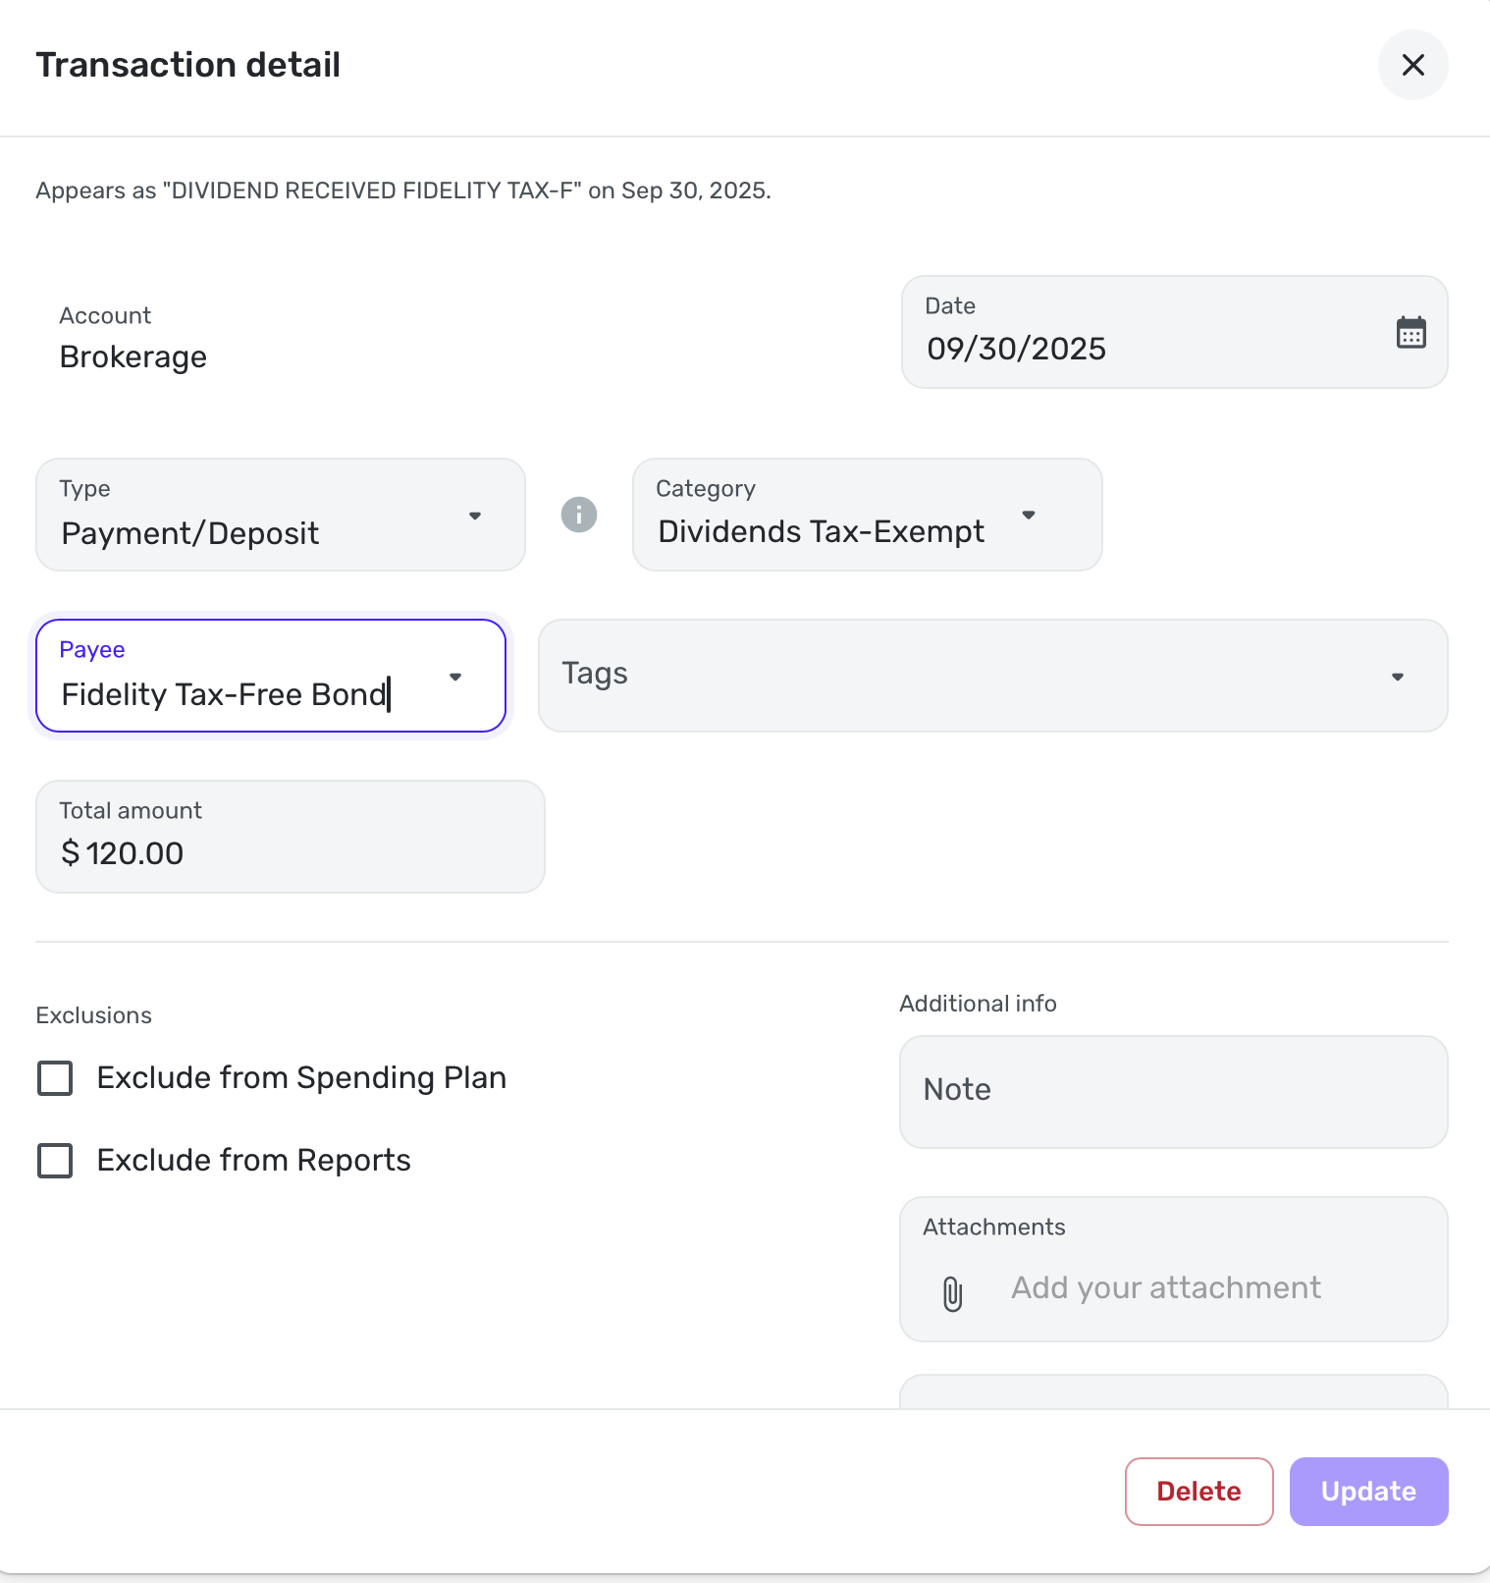Click the Tags field
The height and width of the screenshot is (1583, 1490).
point(962,676)
